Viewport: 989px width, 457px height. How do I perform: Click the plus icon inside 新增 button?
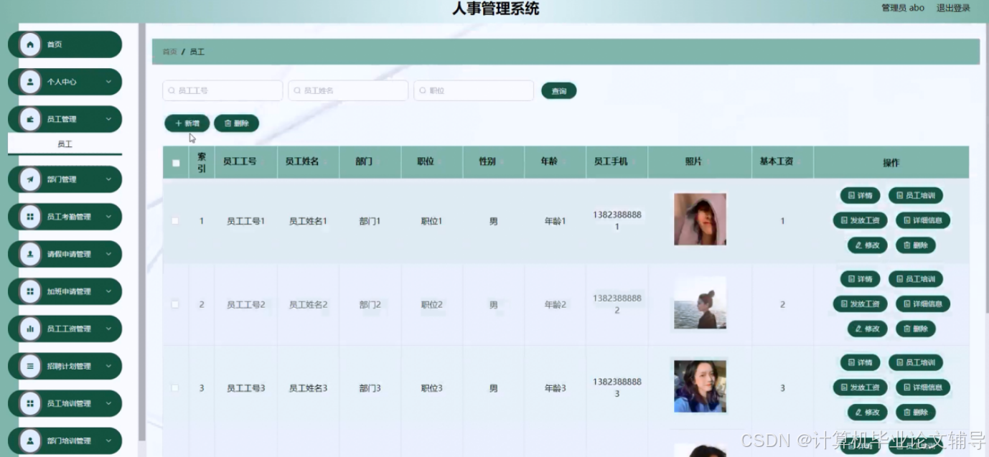click(x=179, y=123)
